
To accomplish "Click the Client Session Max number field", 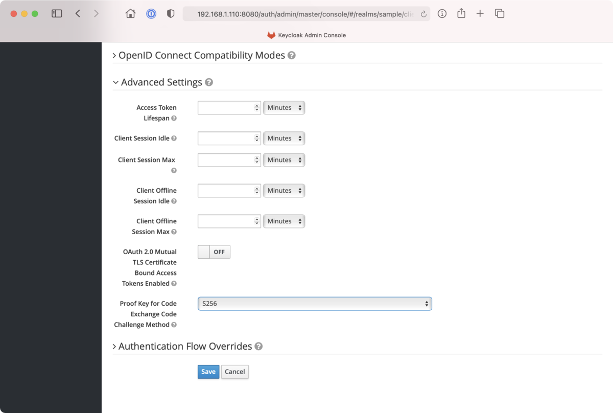I will [229, 160].
